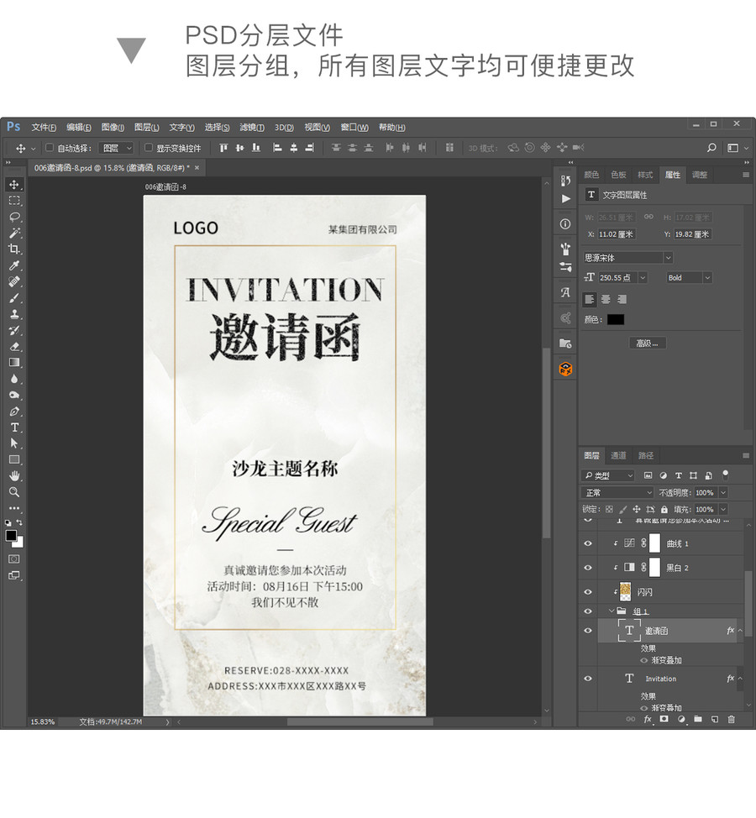Open the font size 250.55 点 dropdown
Viewport: 756px width, 818px height.
(643, 278)
